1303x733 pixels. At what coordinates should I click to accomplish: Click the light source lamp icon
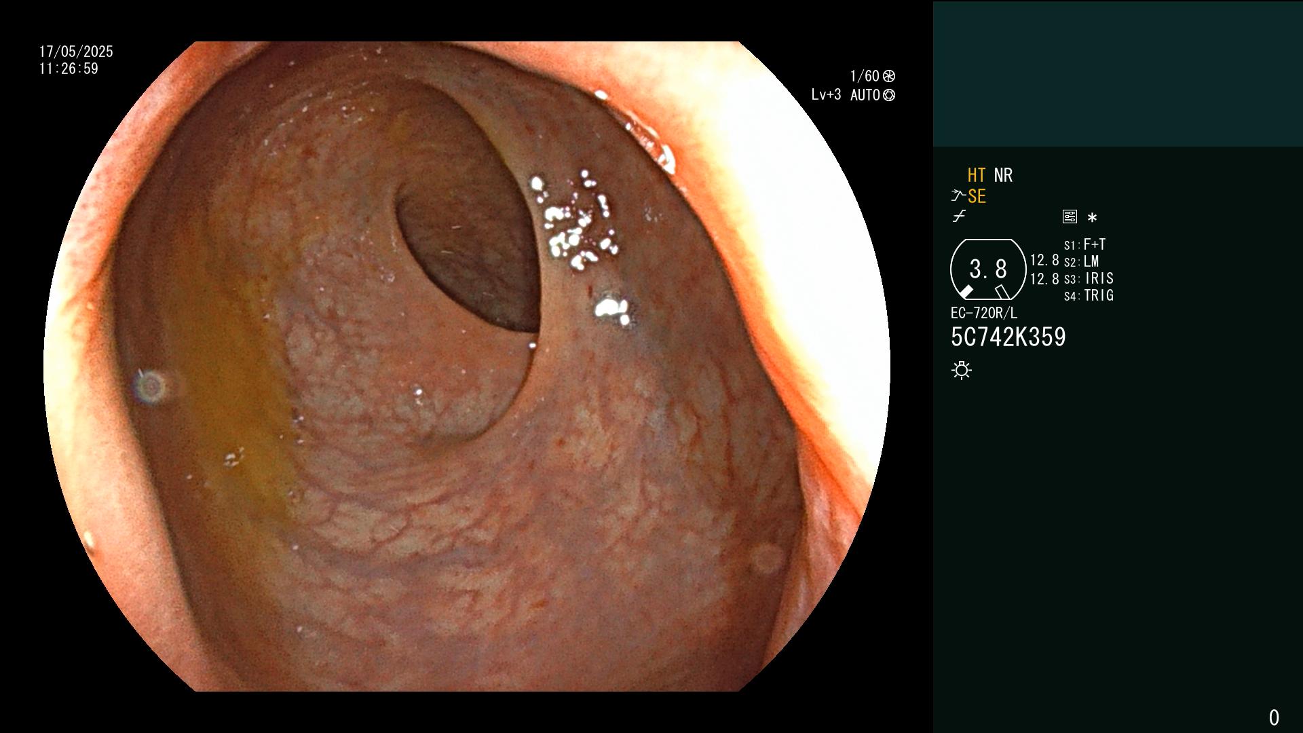962,371
